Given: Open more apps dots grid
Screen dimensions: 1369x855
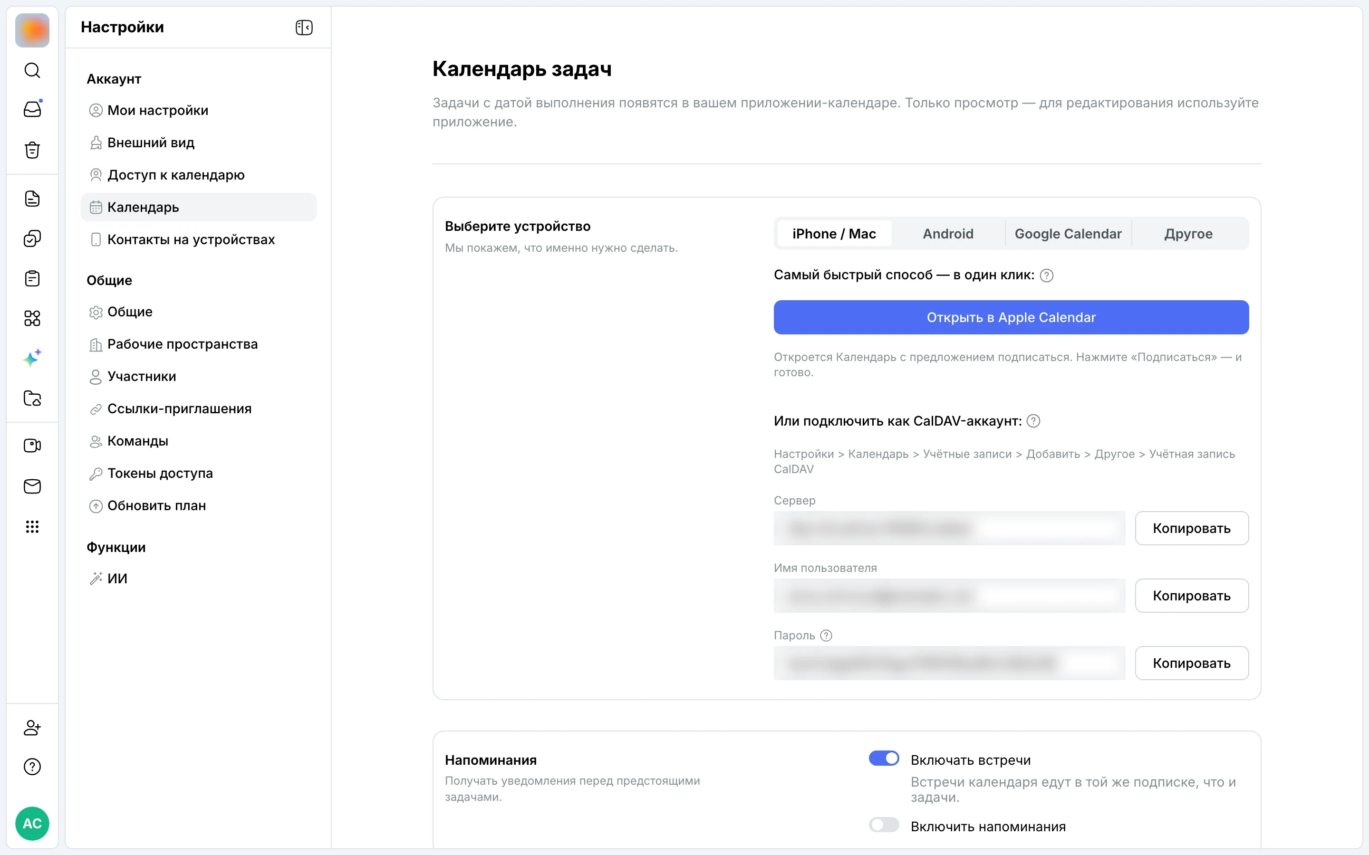Looking at the screenshot, I should [32, 527].
